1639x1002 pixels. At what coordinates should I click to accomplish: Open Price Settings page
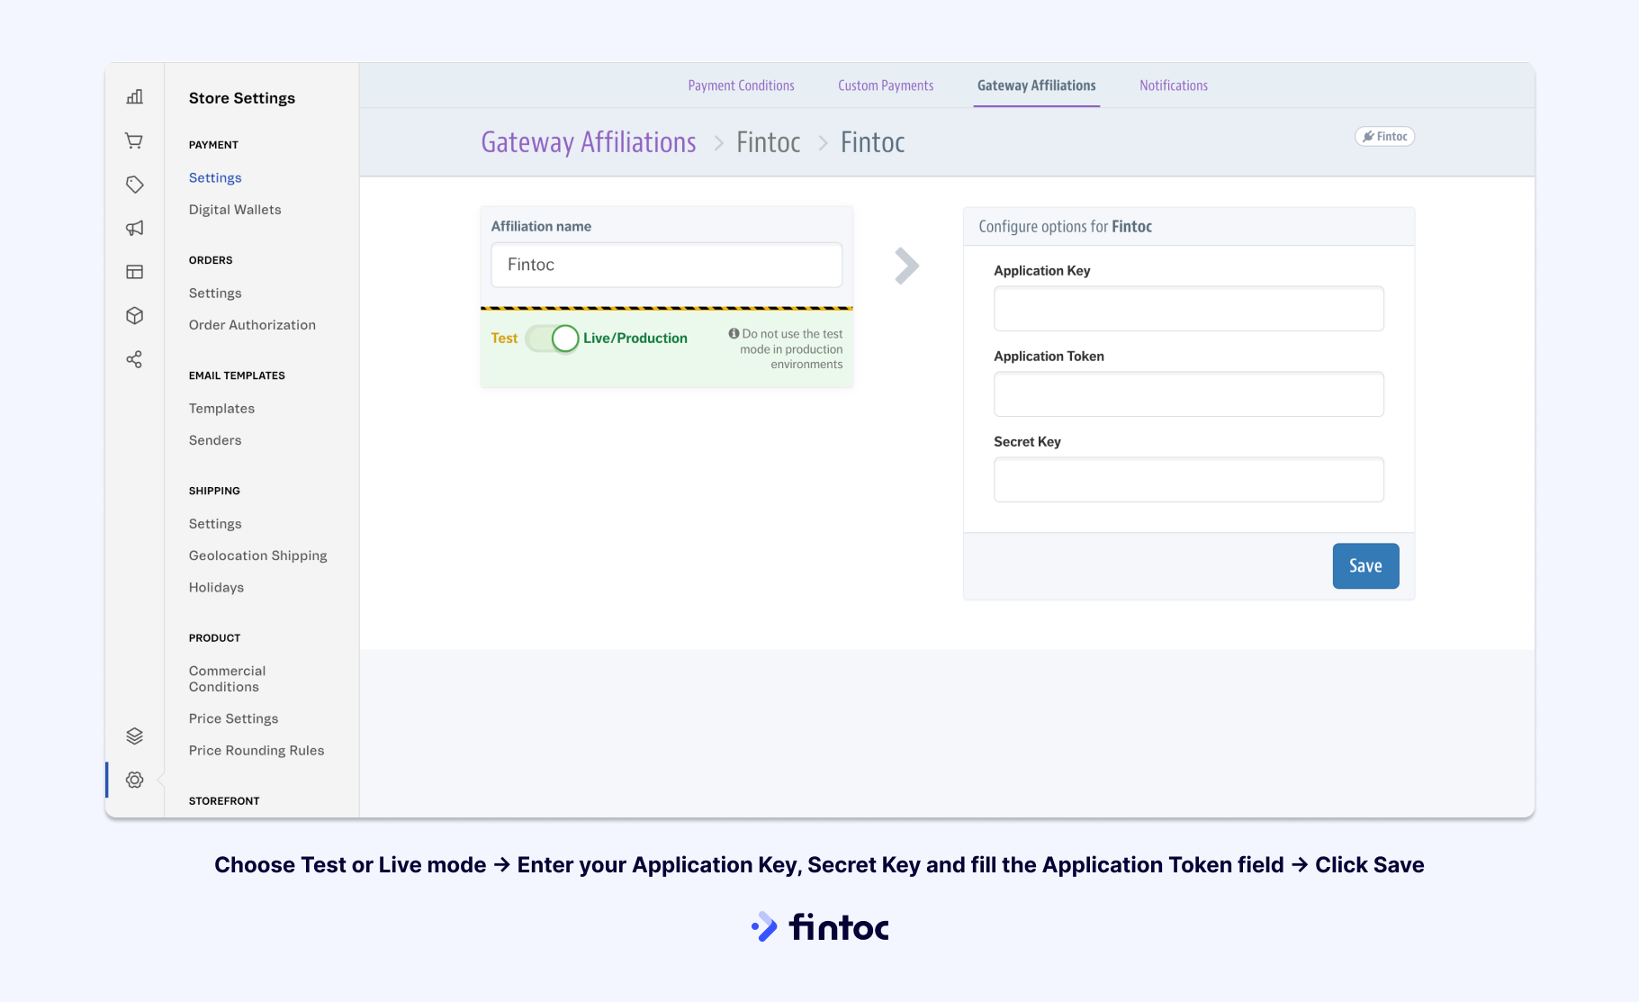(233, 718)
